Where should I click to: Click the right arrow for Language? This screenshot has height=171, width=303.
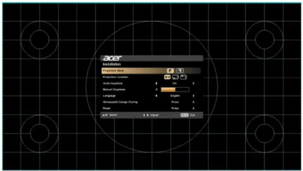coord(193,96)
